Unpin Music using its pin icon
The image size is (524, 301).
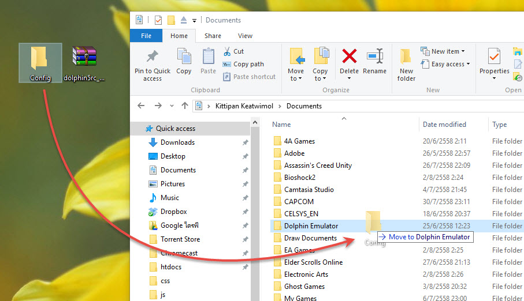(246, 198)
